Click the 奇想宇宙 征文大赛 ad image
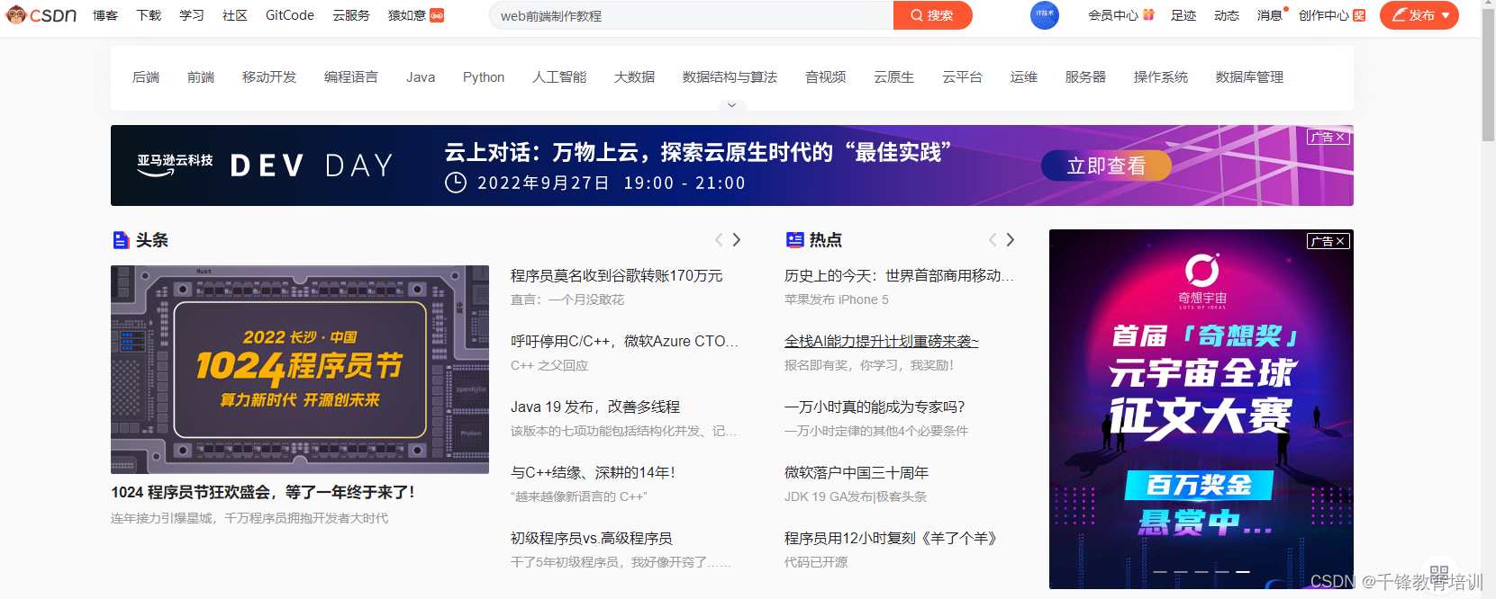 click(1201, 409)
